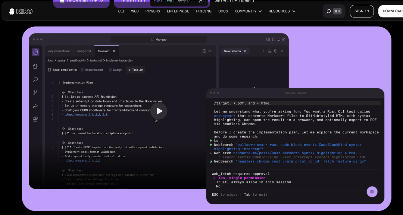The image size is (403, 215).
Task: Open the session list icon in the chat panel
Action: [270, 51]
